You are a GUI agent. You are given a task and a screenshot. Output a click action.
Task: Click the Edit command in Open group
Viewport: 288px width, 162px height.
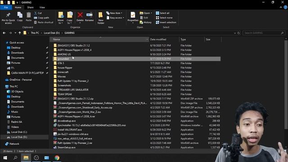(x=144, y=18)
